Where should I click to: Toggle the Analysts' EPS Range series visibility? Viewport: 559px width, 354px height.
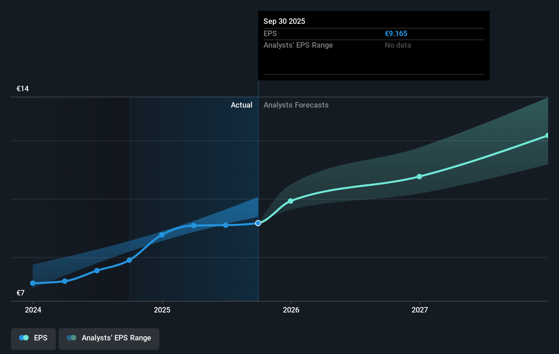pos(109,338)
